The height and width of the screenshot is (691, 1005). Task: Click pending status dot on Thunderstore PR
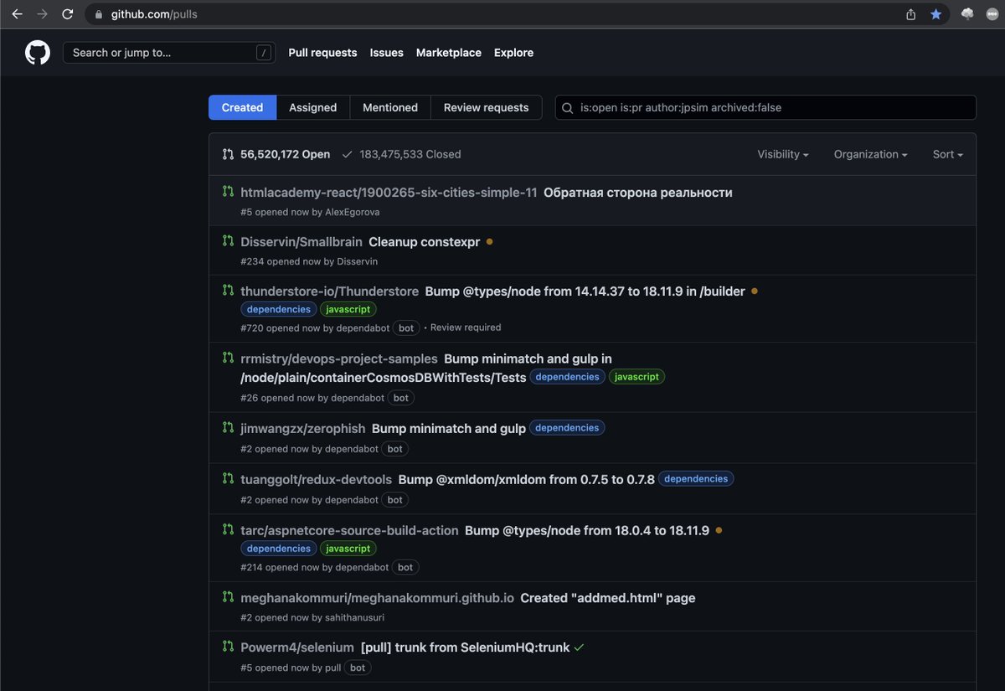[x=754, y=291]
